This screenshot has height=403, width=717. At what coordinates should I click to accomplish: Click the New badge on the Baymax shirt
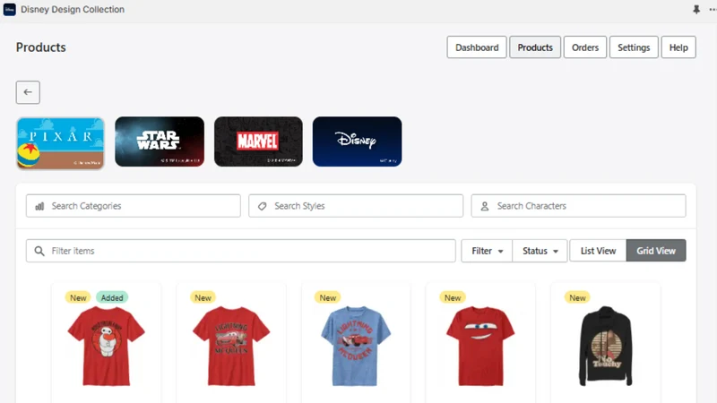[78, 298]
